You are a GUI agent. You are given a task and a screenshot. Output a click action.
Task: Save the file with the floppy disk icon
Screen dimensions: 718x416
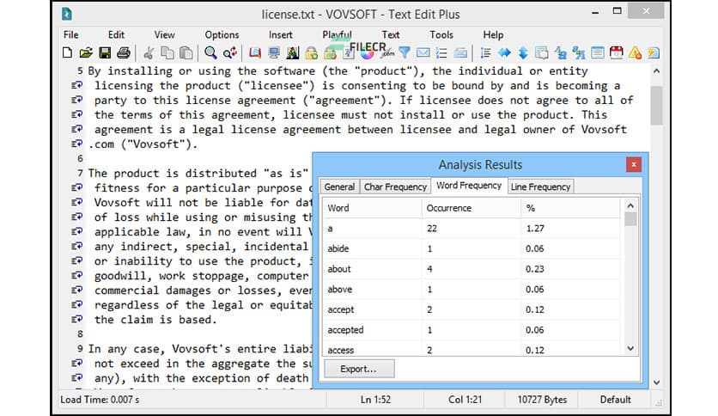point(105,53)
